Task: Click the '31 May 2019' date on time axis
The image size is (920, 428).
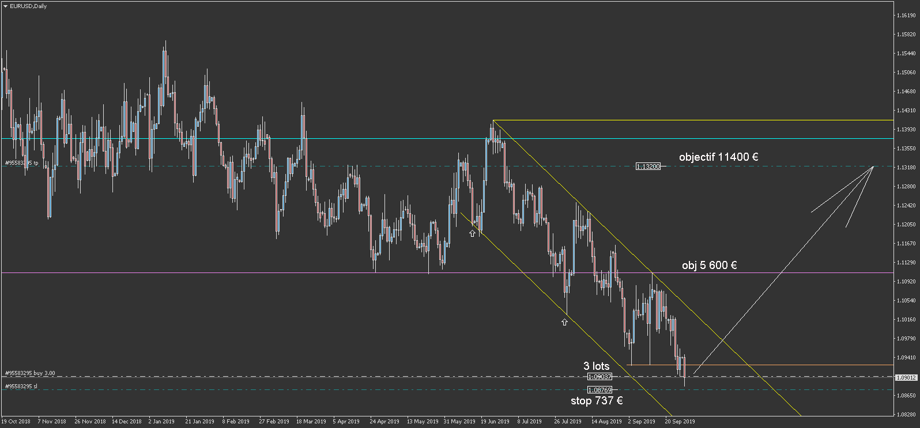Action: (x=459, y=422)
